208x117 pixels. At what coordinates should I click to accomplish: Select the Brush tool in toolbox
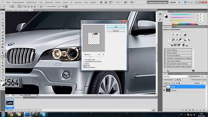[x=3, y=35]
